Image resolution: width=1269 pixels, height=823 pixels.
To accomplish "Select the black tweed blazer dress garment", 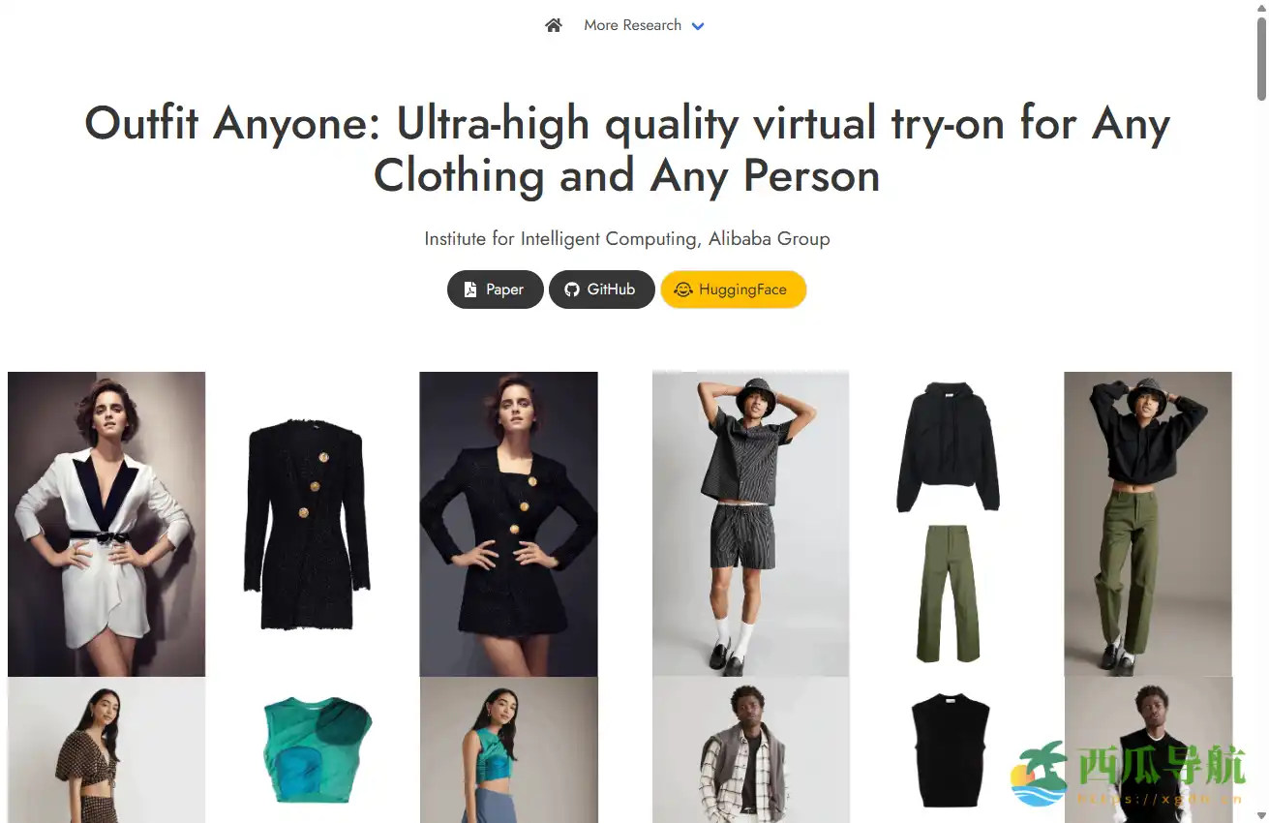I will (306, 524).
